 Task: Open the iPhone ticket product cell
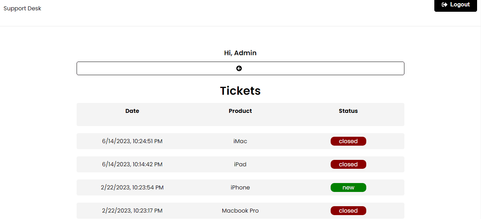[x=240, y=188]
